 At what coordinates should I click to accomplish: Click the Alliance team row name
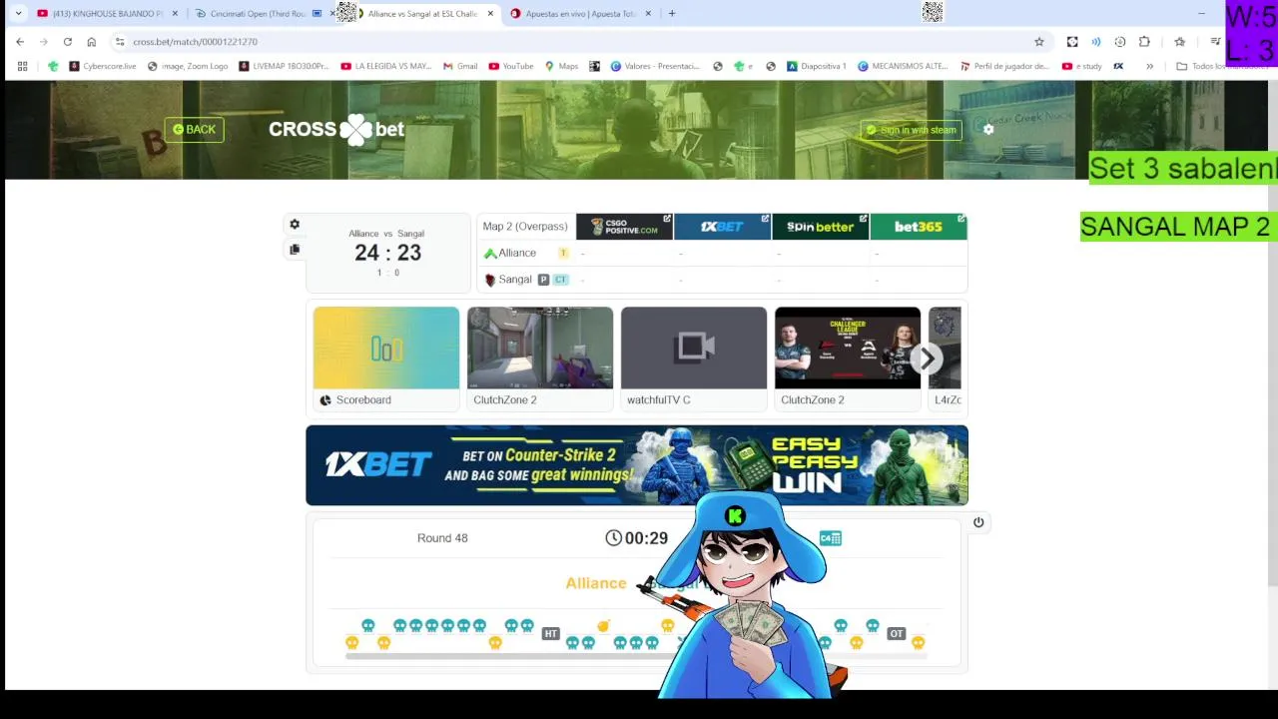point(517,254)
